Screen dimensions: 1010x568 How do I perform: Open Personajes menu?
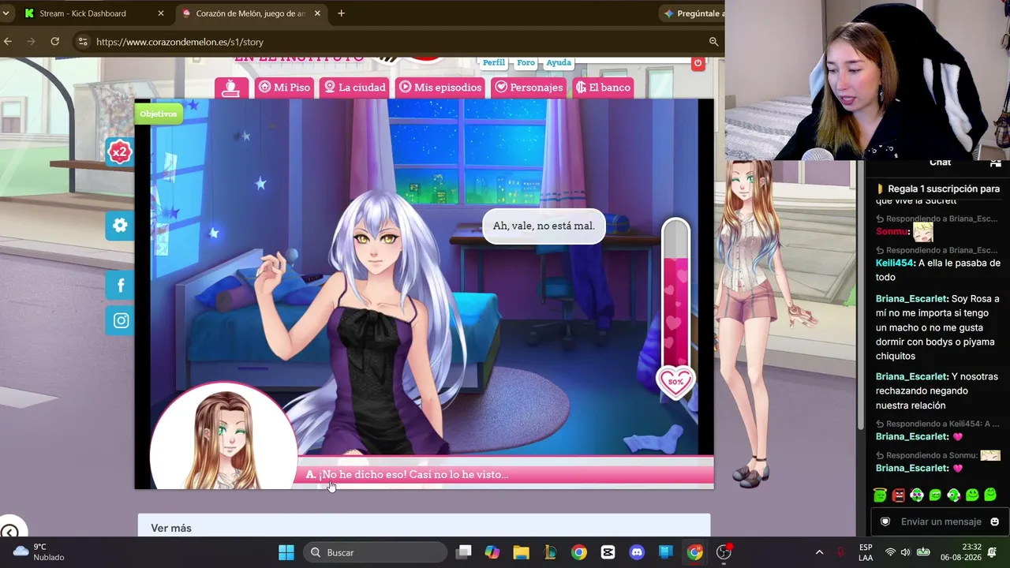pyautogui.click(x=529, y=88)
